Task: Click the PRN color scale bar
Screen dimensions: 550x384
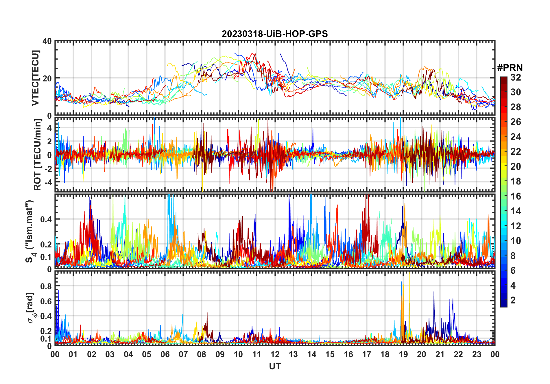Action: (x=504, y=192)
